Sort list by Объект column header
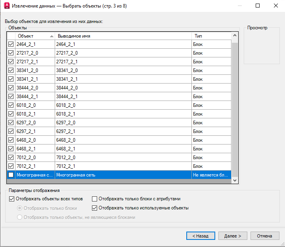Viewport: 285px width, 247px height. 35,36
